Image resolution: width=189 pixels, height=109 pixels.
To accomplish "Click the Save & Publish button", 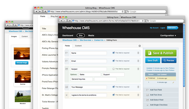I will (161, 53).
